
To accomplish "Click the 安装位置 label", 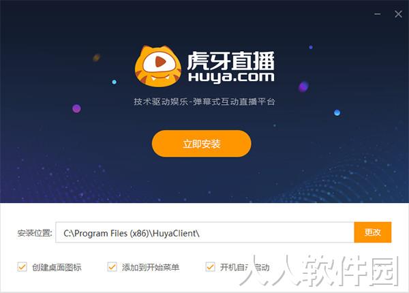I will click(35, 233).
